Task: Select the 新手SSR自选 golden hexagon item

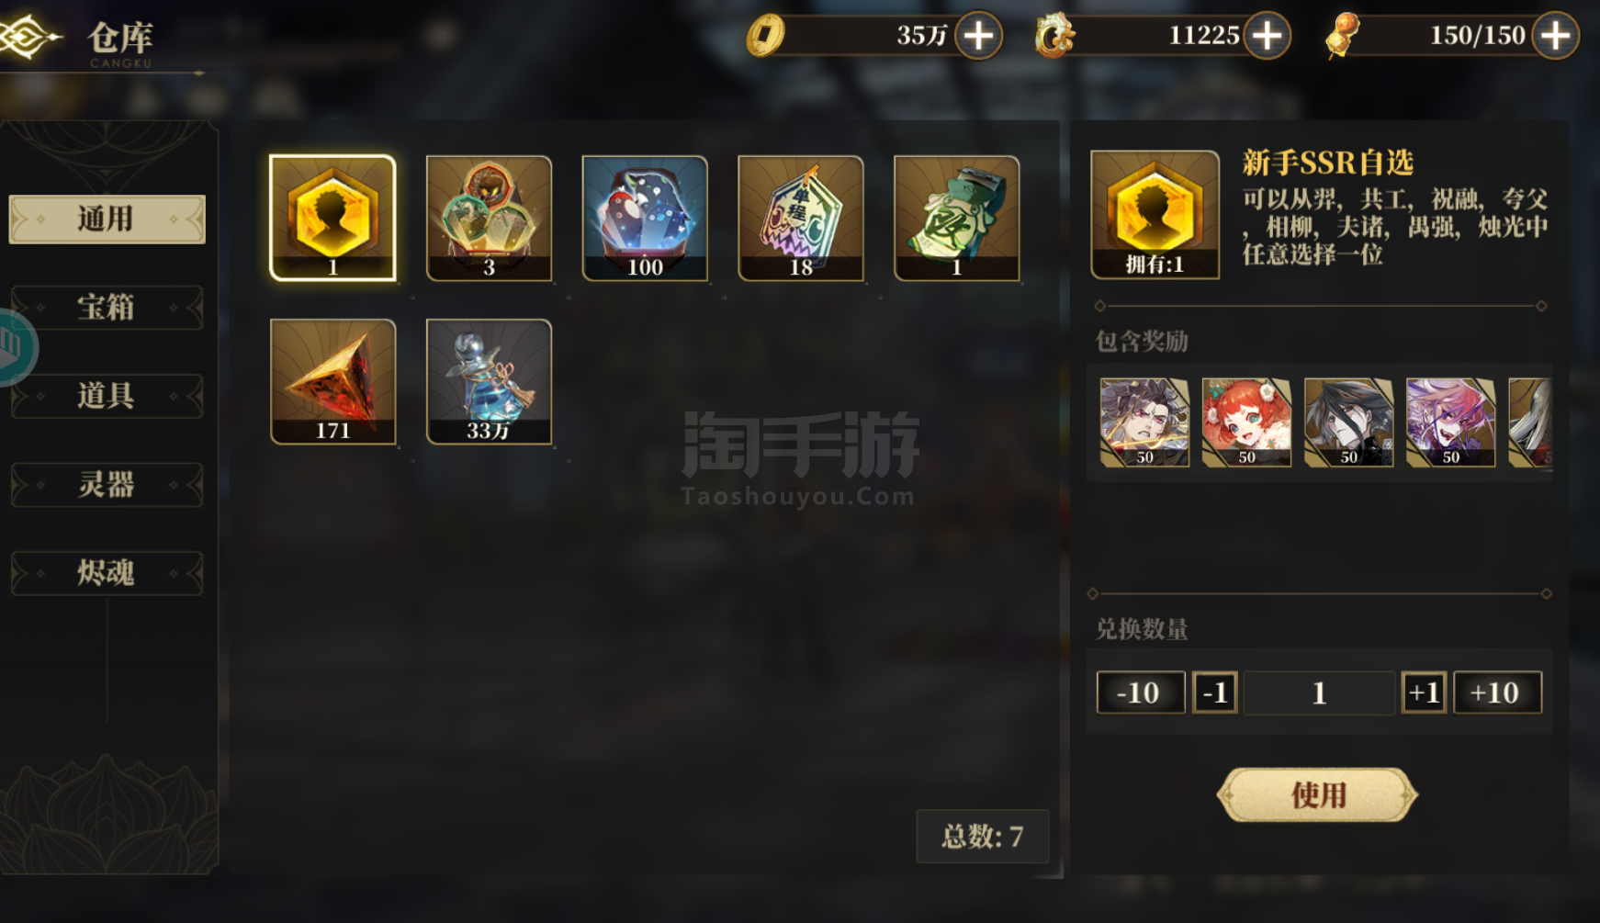Action: click(x=332, y=218)
